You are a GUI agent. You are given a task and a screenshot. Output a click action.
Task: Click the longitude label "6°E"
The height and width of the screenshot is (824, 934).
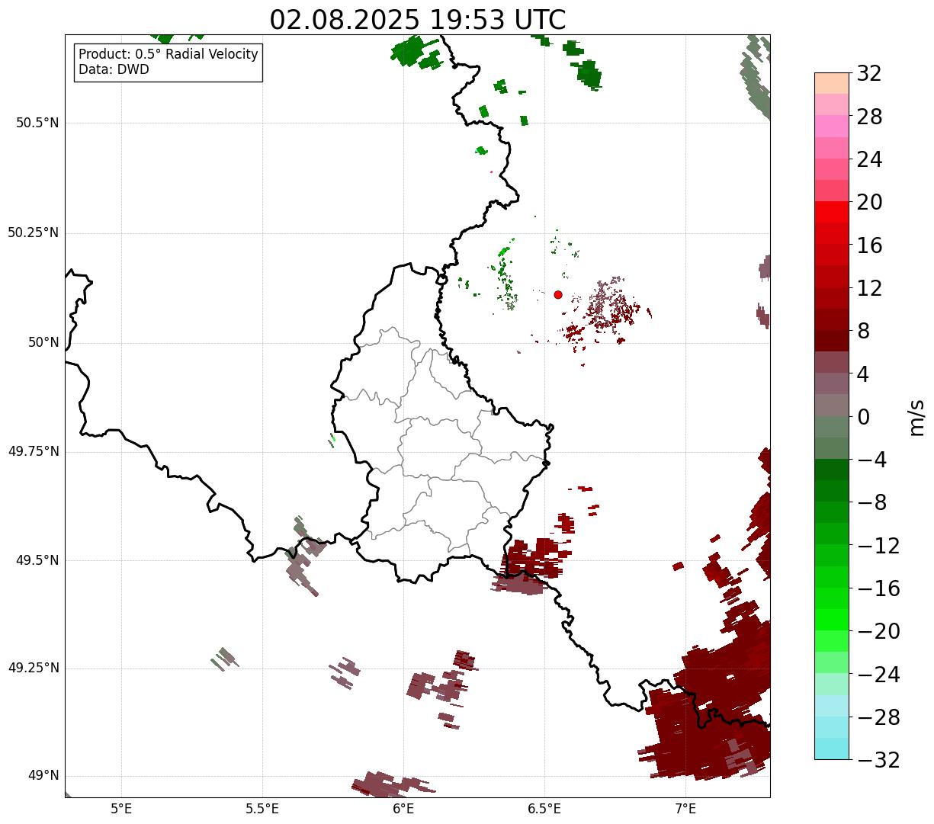pyautogui.click(x=403, y=808)
